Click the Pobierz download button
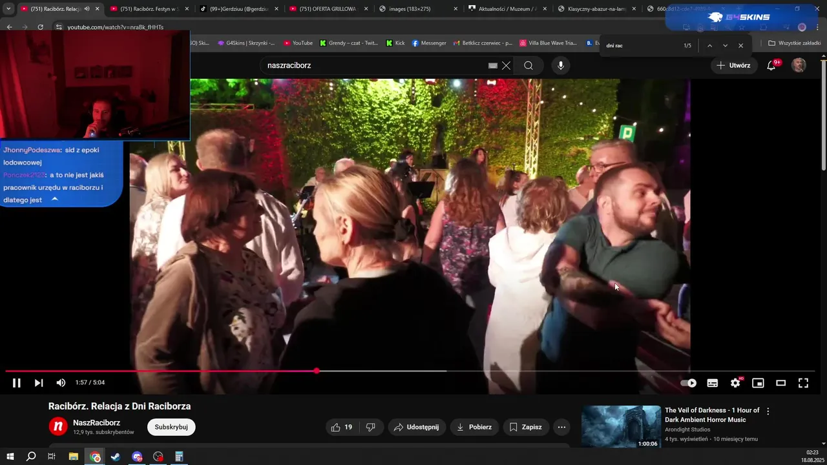This screenshot has height=465, width=827. click(x=474, y=427)
